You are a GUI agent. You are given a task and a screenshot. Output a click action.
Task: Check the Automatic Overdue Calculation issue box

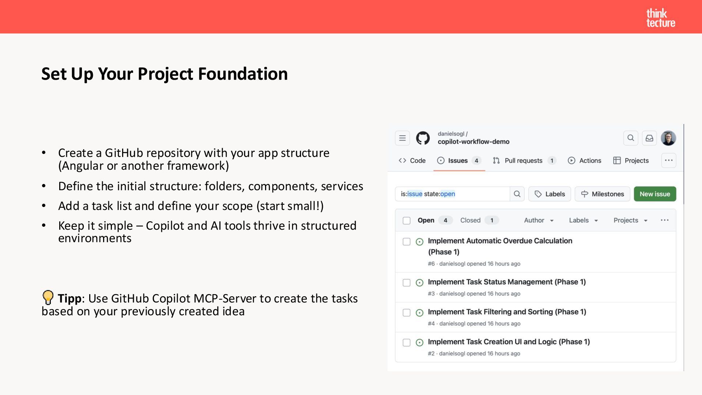click(407, 242)
